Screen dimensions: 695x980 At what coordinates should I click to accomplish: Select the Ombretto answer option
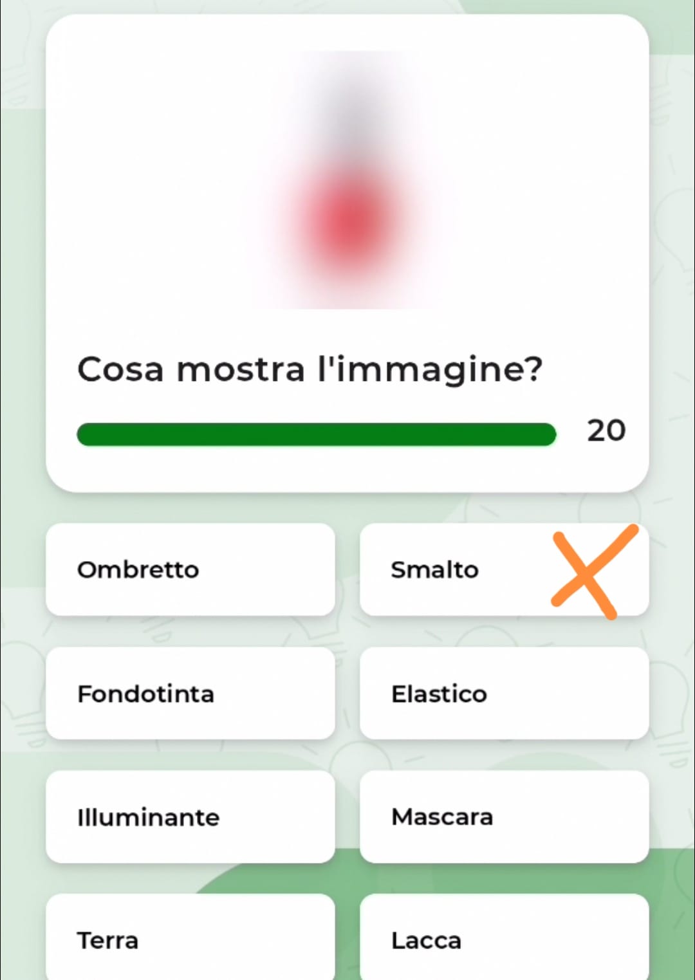190,569
